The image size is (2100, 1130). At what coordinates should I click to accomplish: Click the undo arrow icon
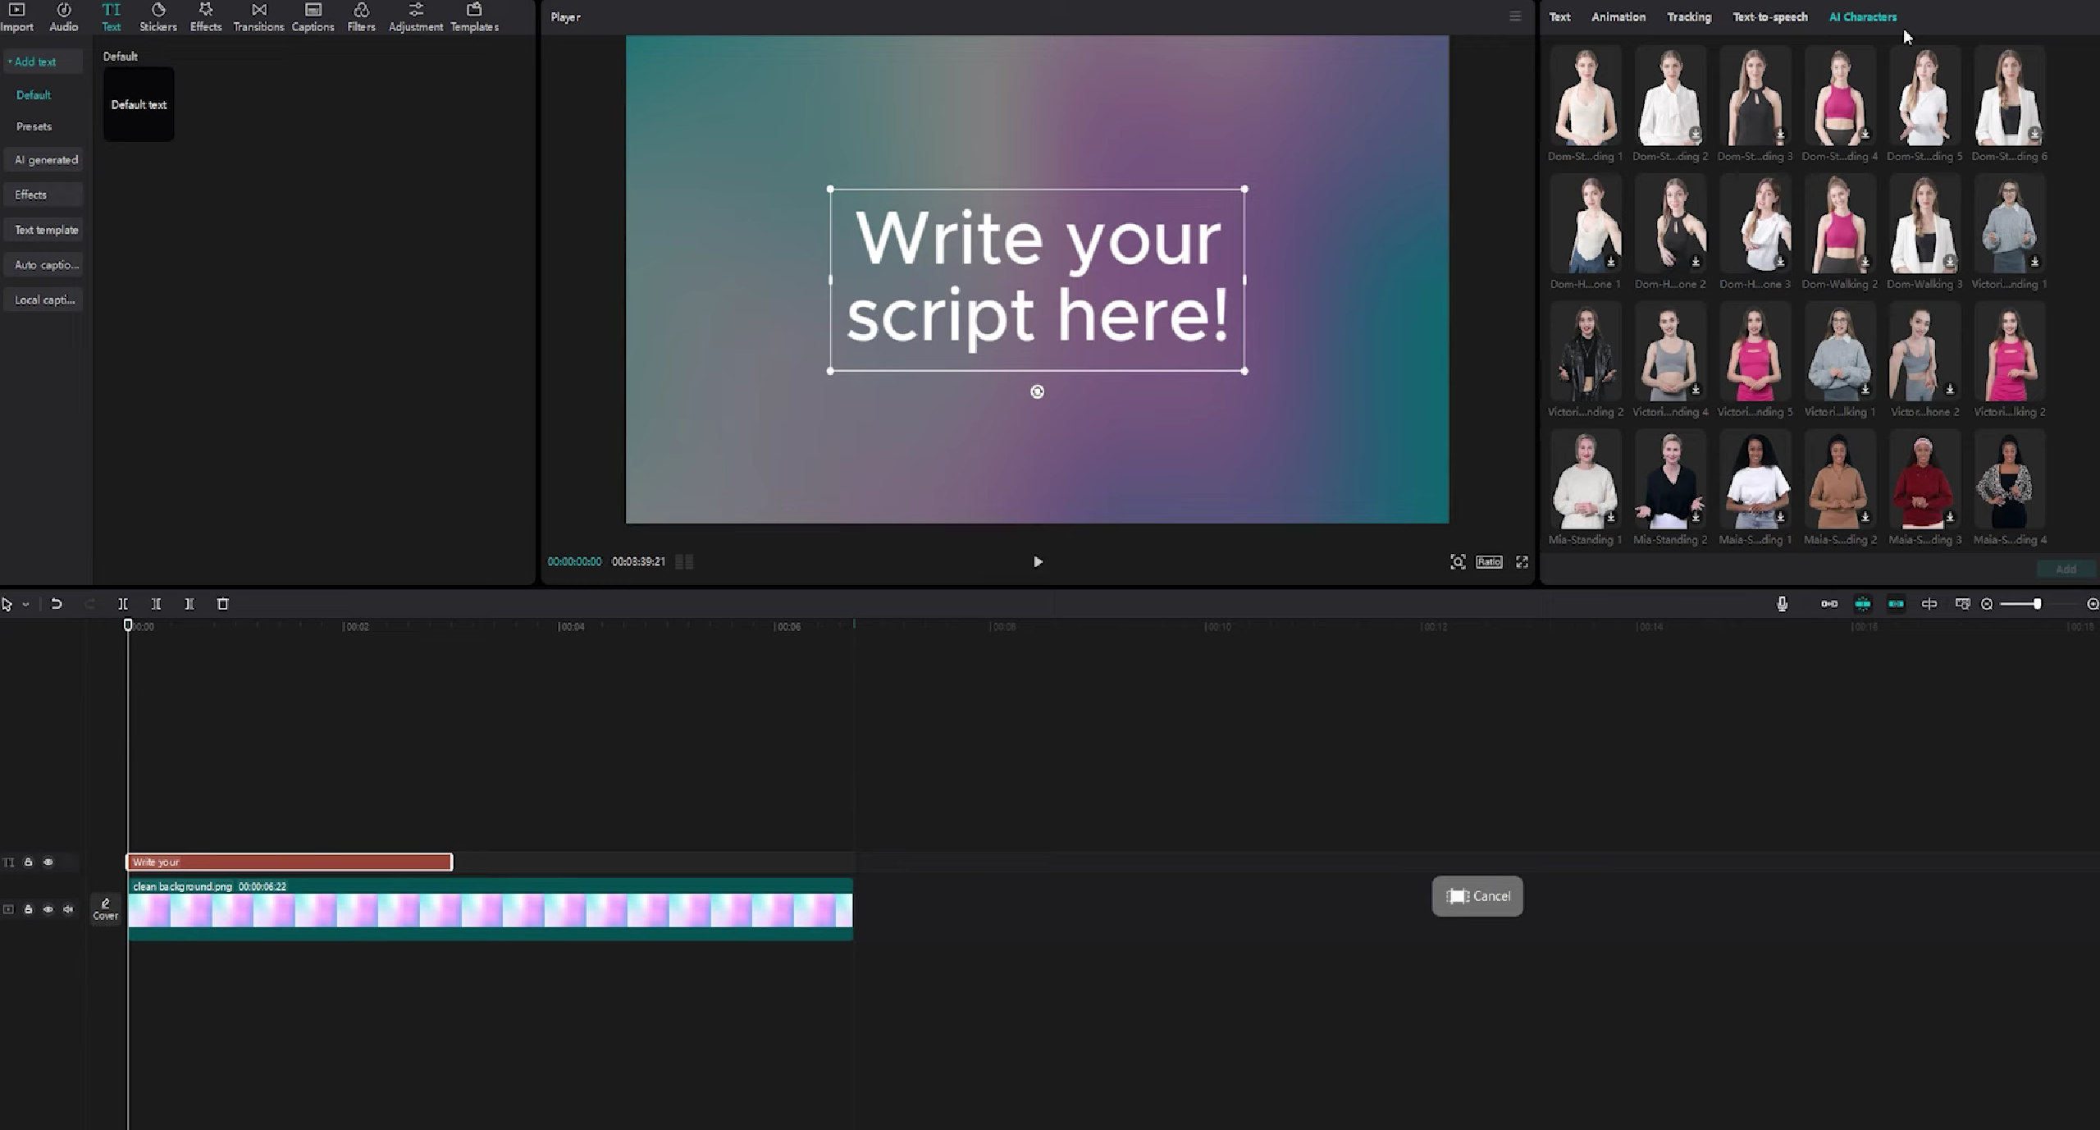click(57, 604)
